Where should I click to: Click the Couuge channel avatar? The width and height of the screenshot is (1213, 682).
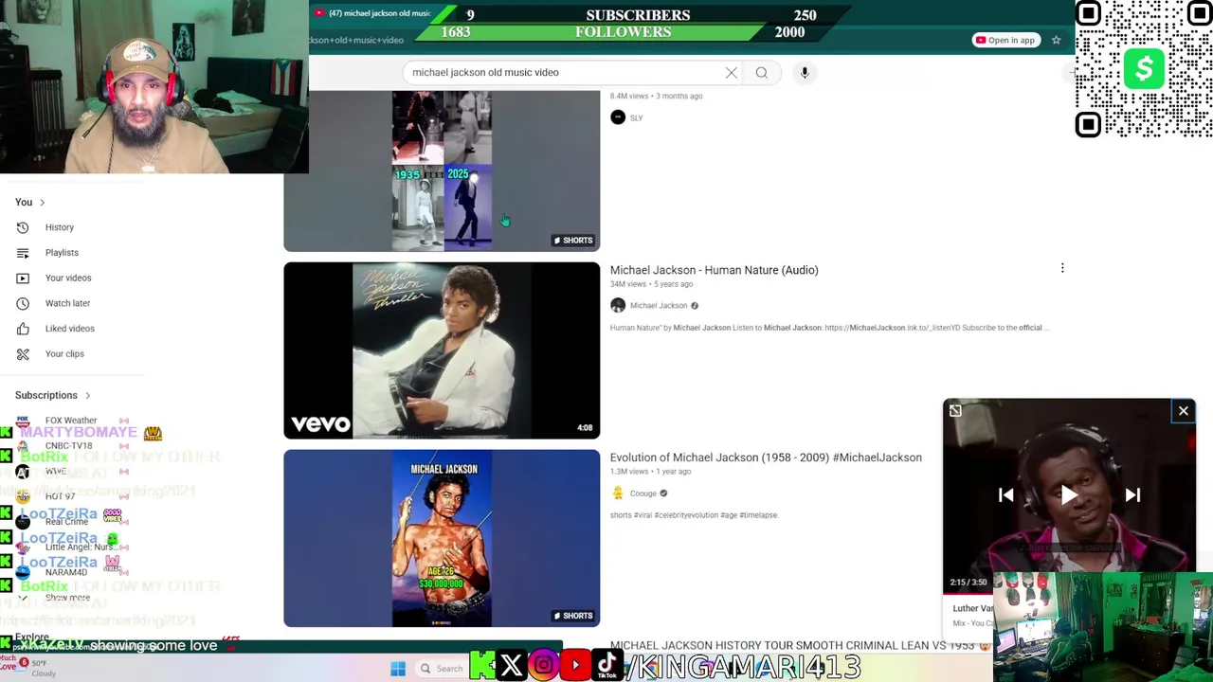click(x=618, y=493)
